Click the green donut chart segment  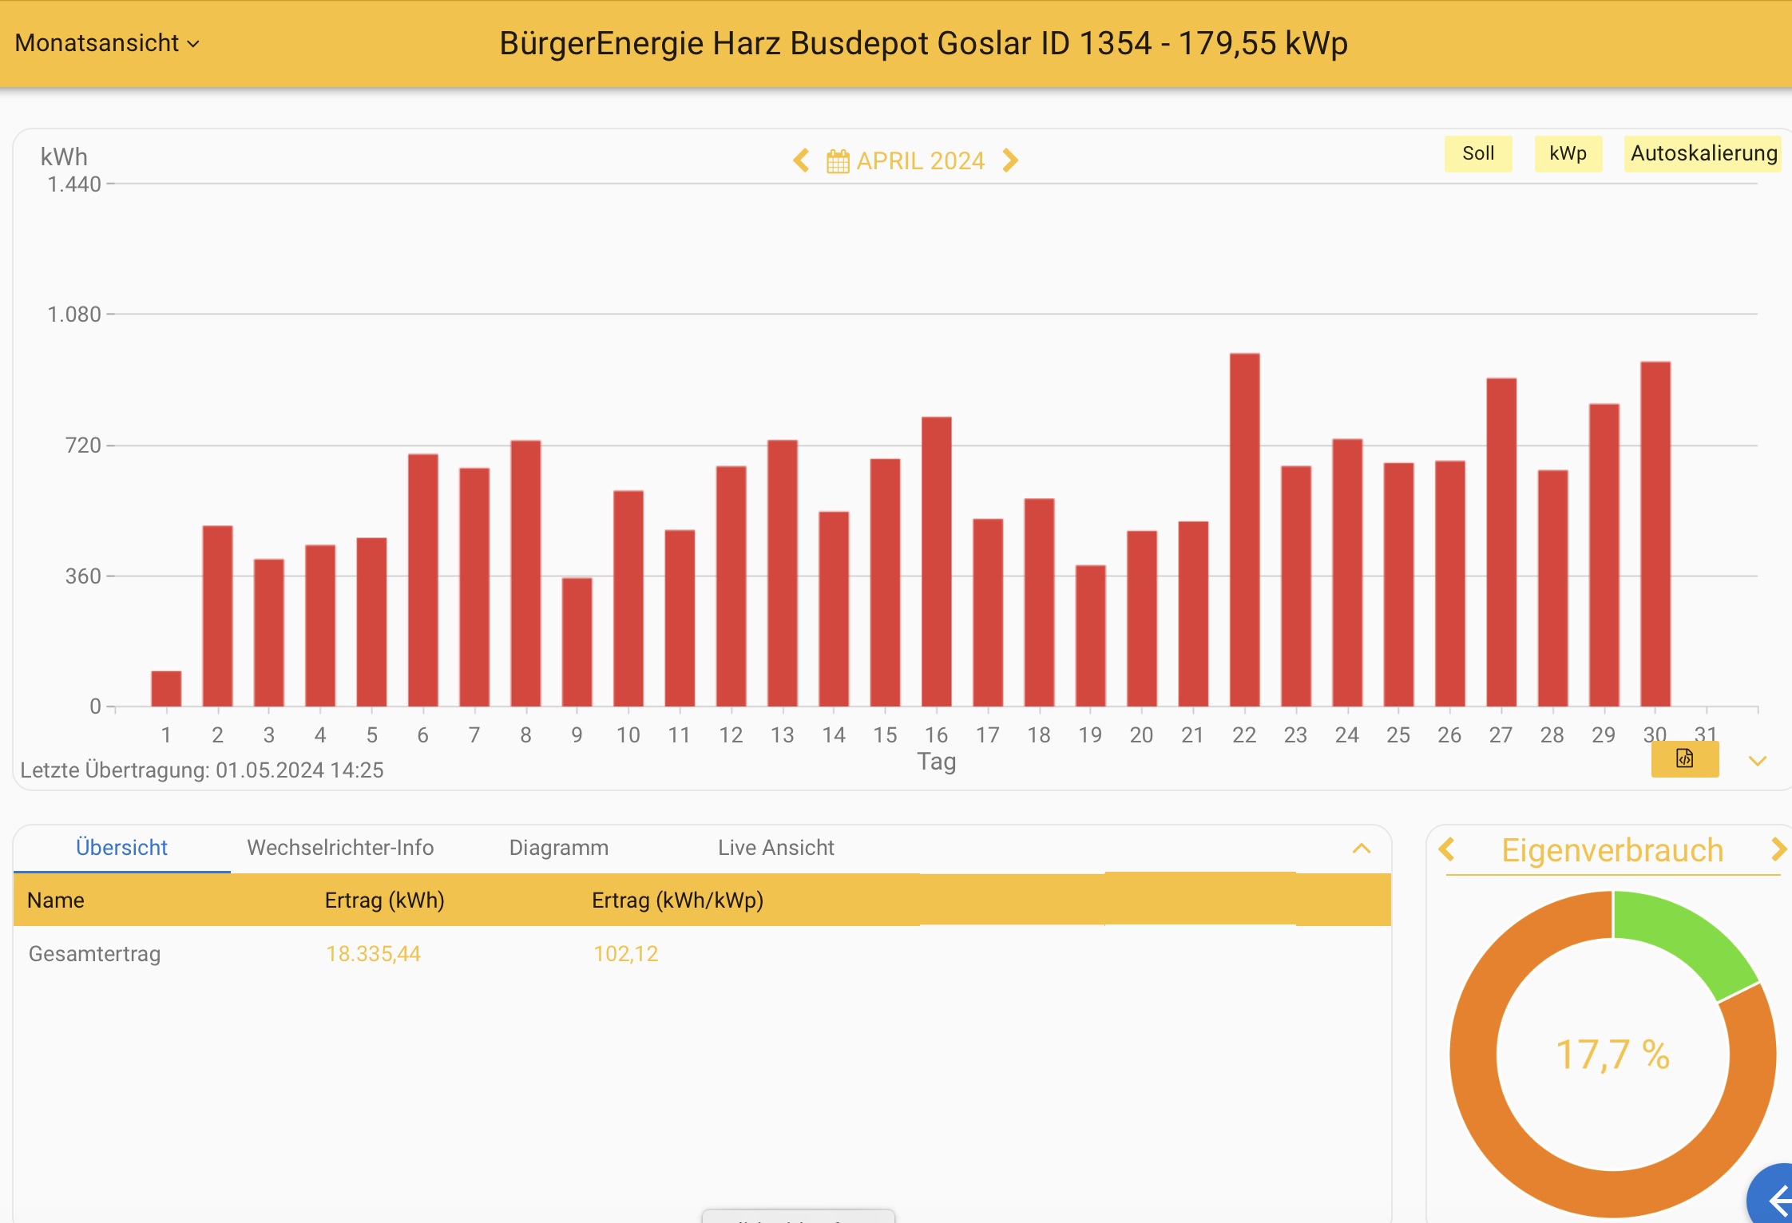[x=1685, y=934]
